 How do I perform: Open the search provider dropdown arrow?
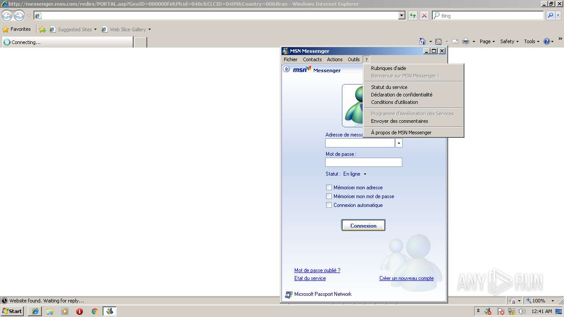click(x=558, y=15)
